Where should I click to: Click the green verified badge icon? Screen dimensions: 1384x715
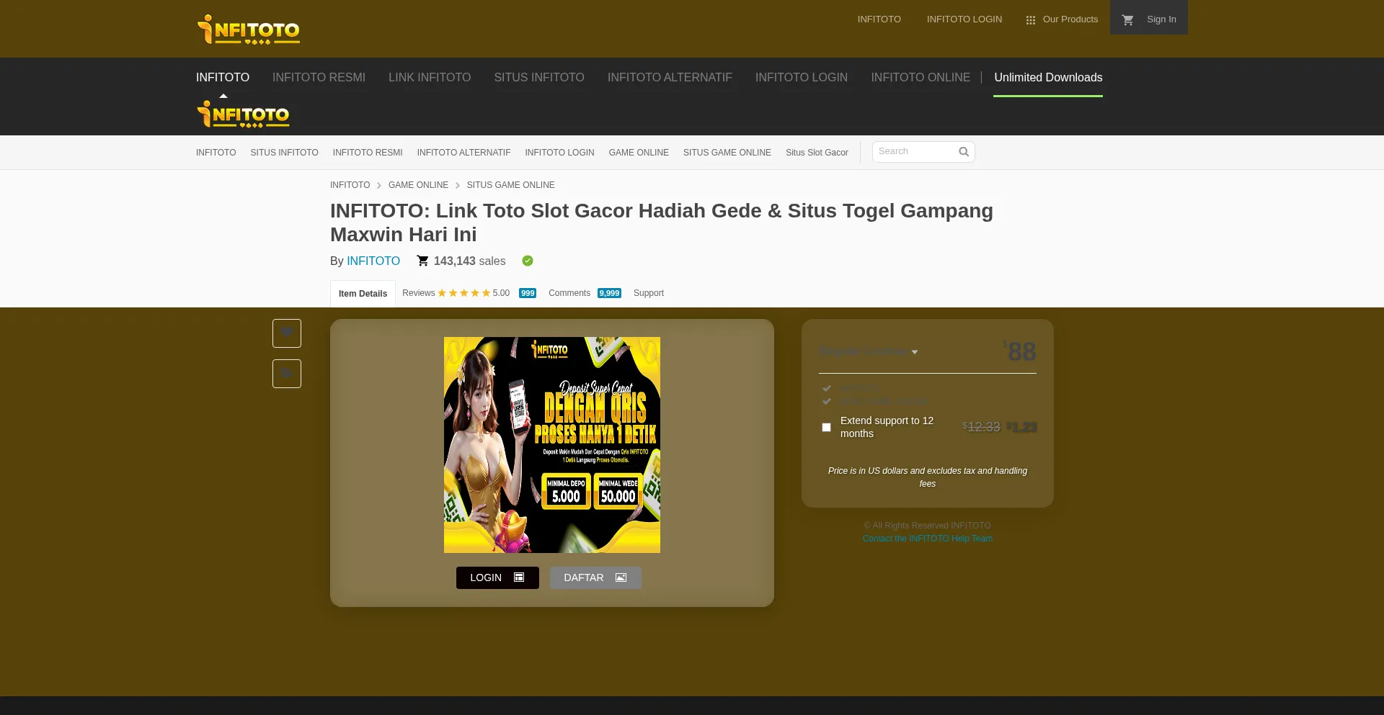coord(528,261)
